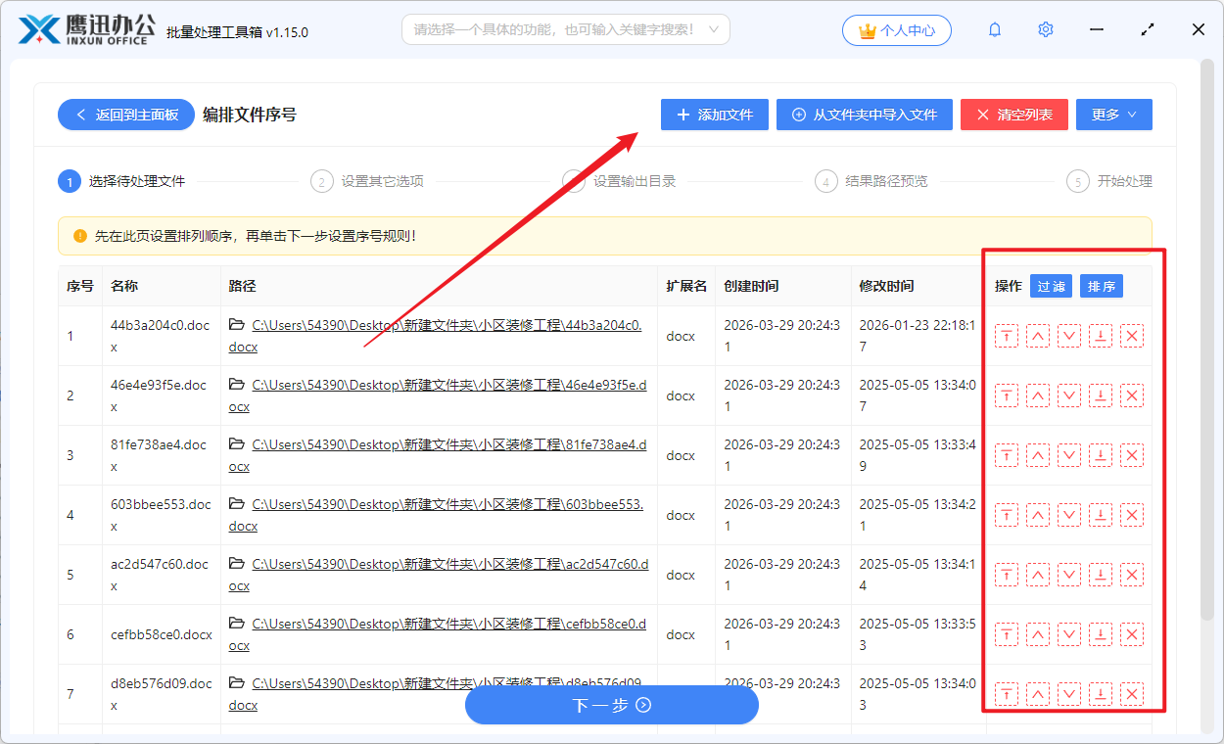Open notifications via the bell icon
Image resolution: width=1224 pixels, height=744 pixels.
click(x=994, y=29)
